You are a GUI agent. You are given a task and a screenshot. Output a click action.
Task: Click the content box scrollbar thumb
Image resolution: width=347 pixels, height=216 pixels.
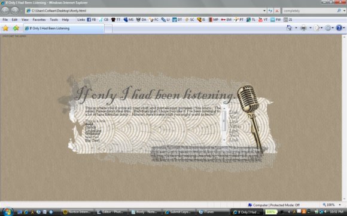224,121
